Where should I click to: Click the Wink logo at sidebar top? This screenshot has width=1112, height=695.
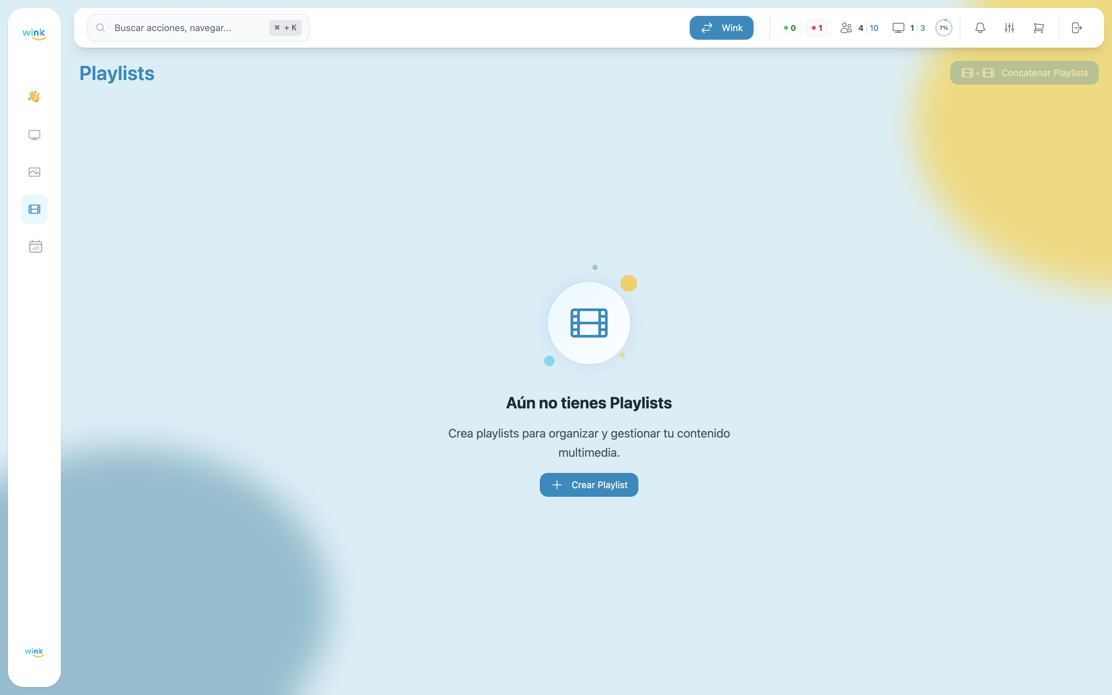click(34, 33)
